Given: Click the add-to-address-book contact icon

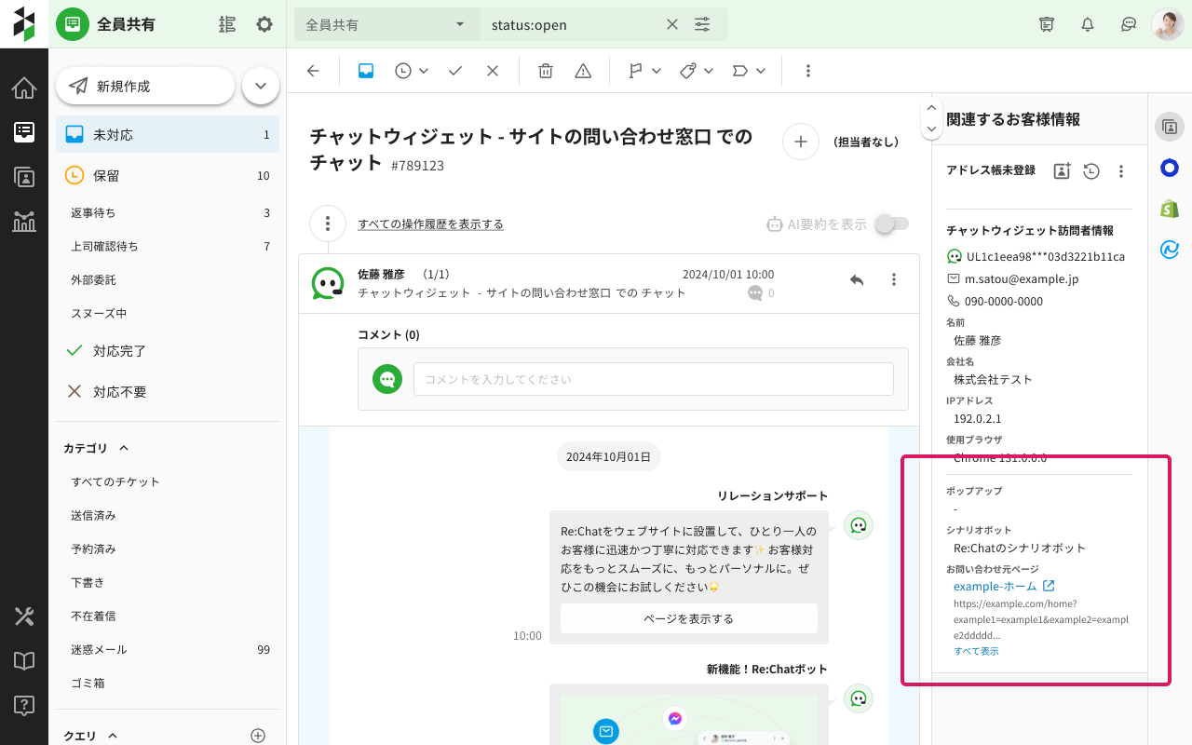Looking at the screenshot, I should [x=1062, y=170].
